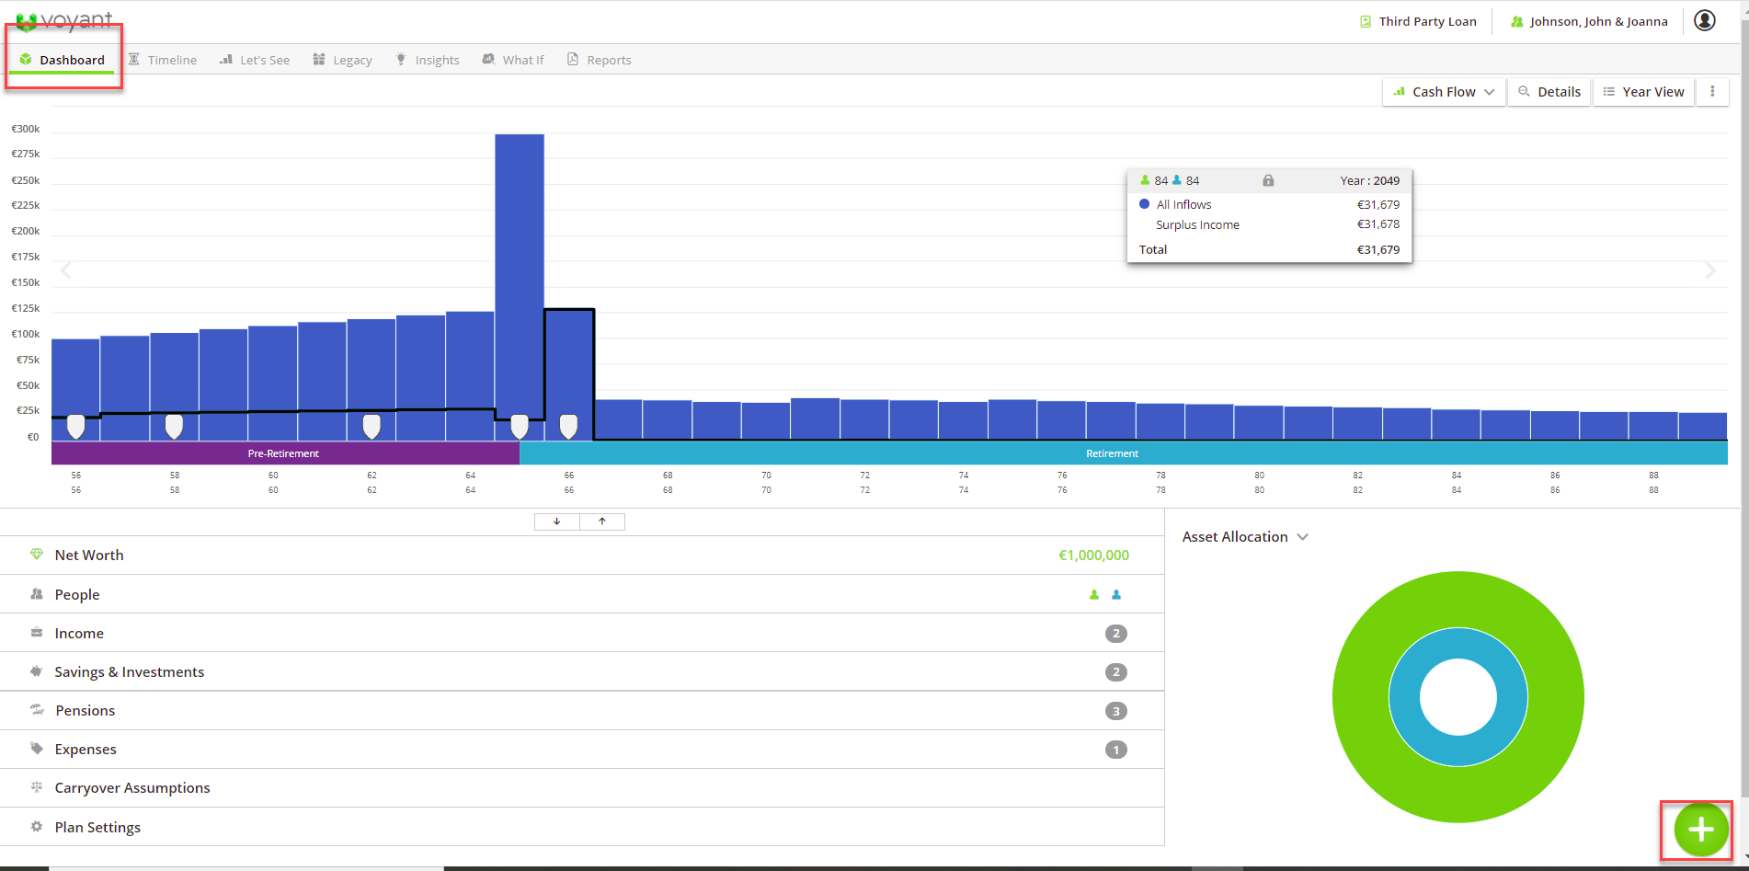Click the event marker at age 62
The image size is (1749, 871).
(372, 426)
